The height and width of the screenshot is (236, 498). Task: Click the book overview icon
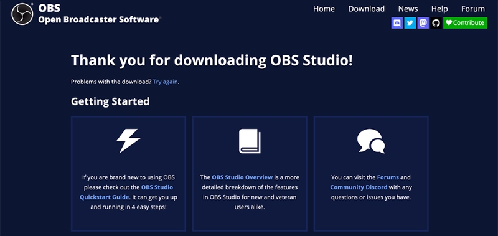tap(250, 141)
